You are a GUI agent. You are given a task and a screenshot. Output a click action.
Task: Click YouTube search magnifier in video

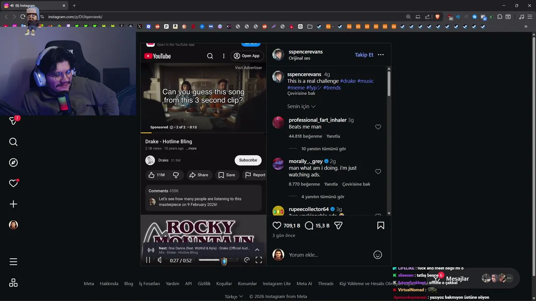[210, 56]
